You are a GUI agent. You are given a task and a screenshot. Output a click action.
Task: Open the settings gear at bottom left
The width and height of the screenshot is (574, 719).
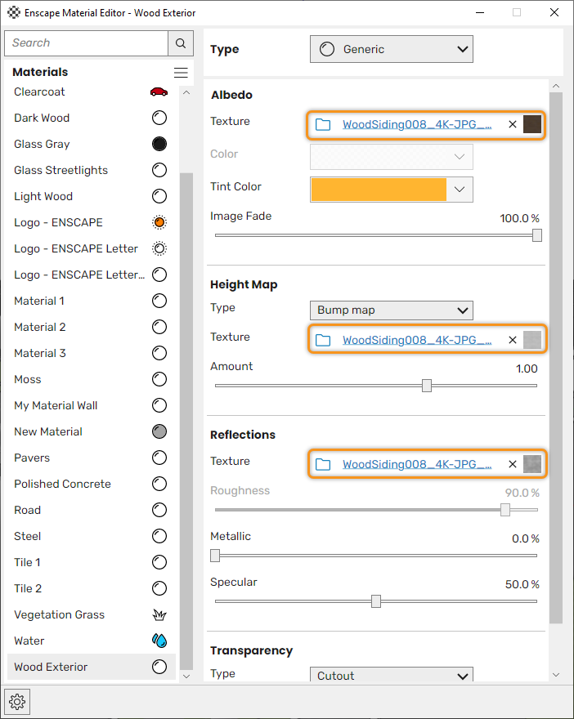17,701
